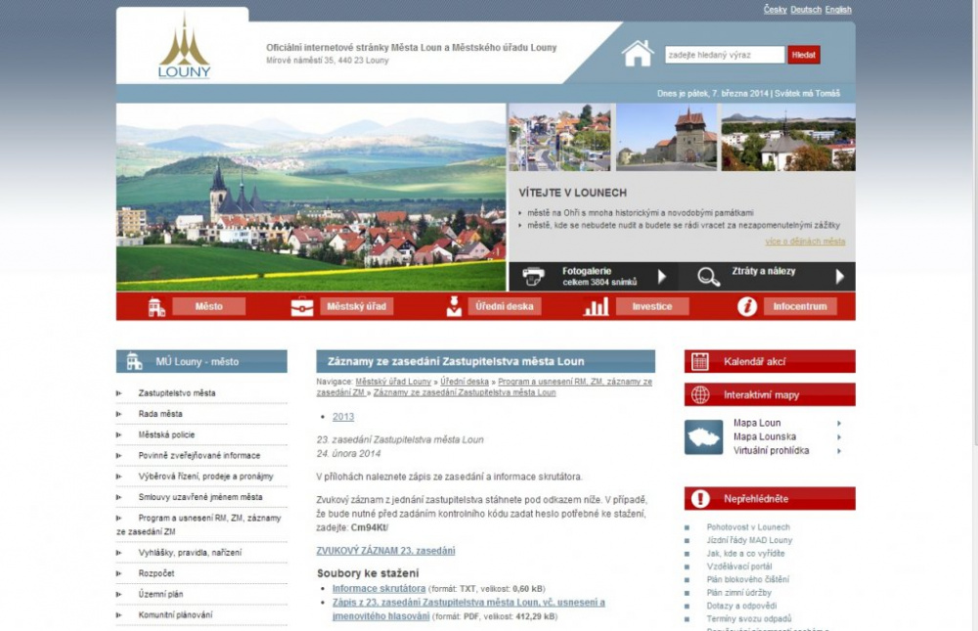978x631 pixels.
Task: Open the Infocentrum menu tab
Action: click(x=800, y=306)
